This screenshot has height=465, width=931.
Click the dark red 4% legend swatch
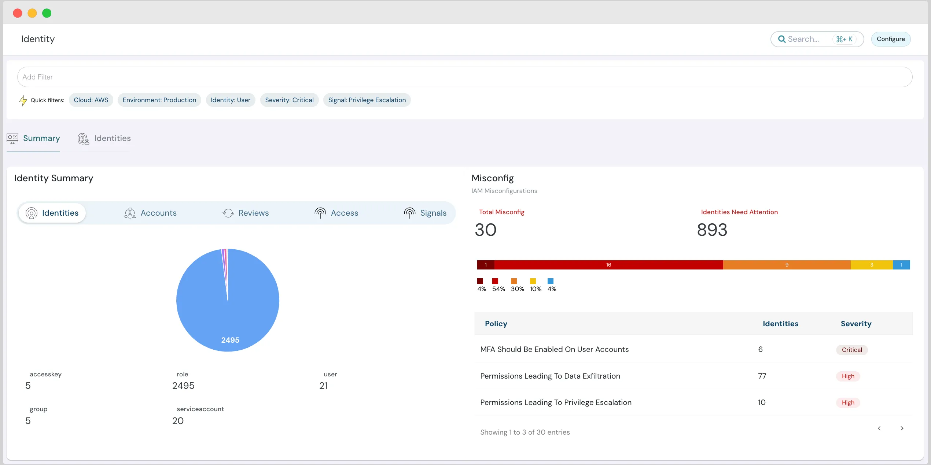(481, 280)
